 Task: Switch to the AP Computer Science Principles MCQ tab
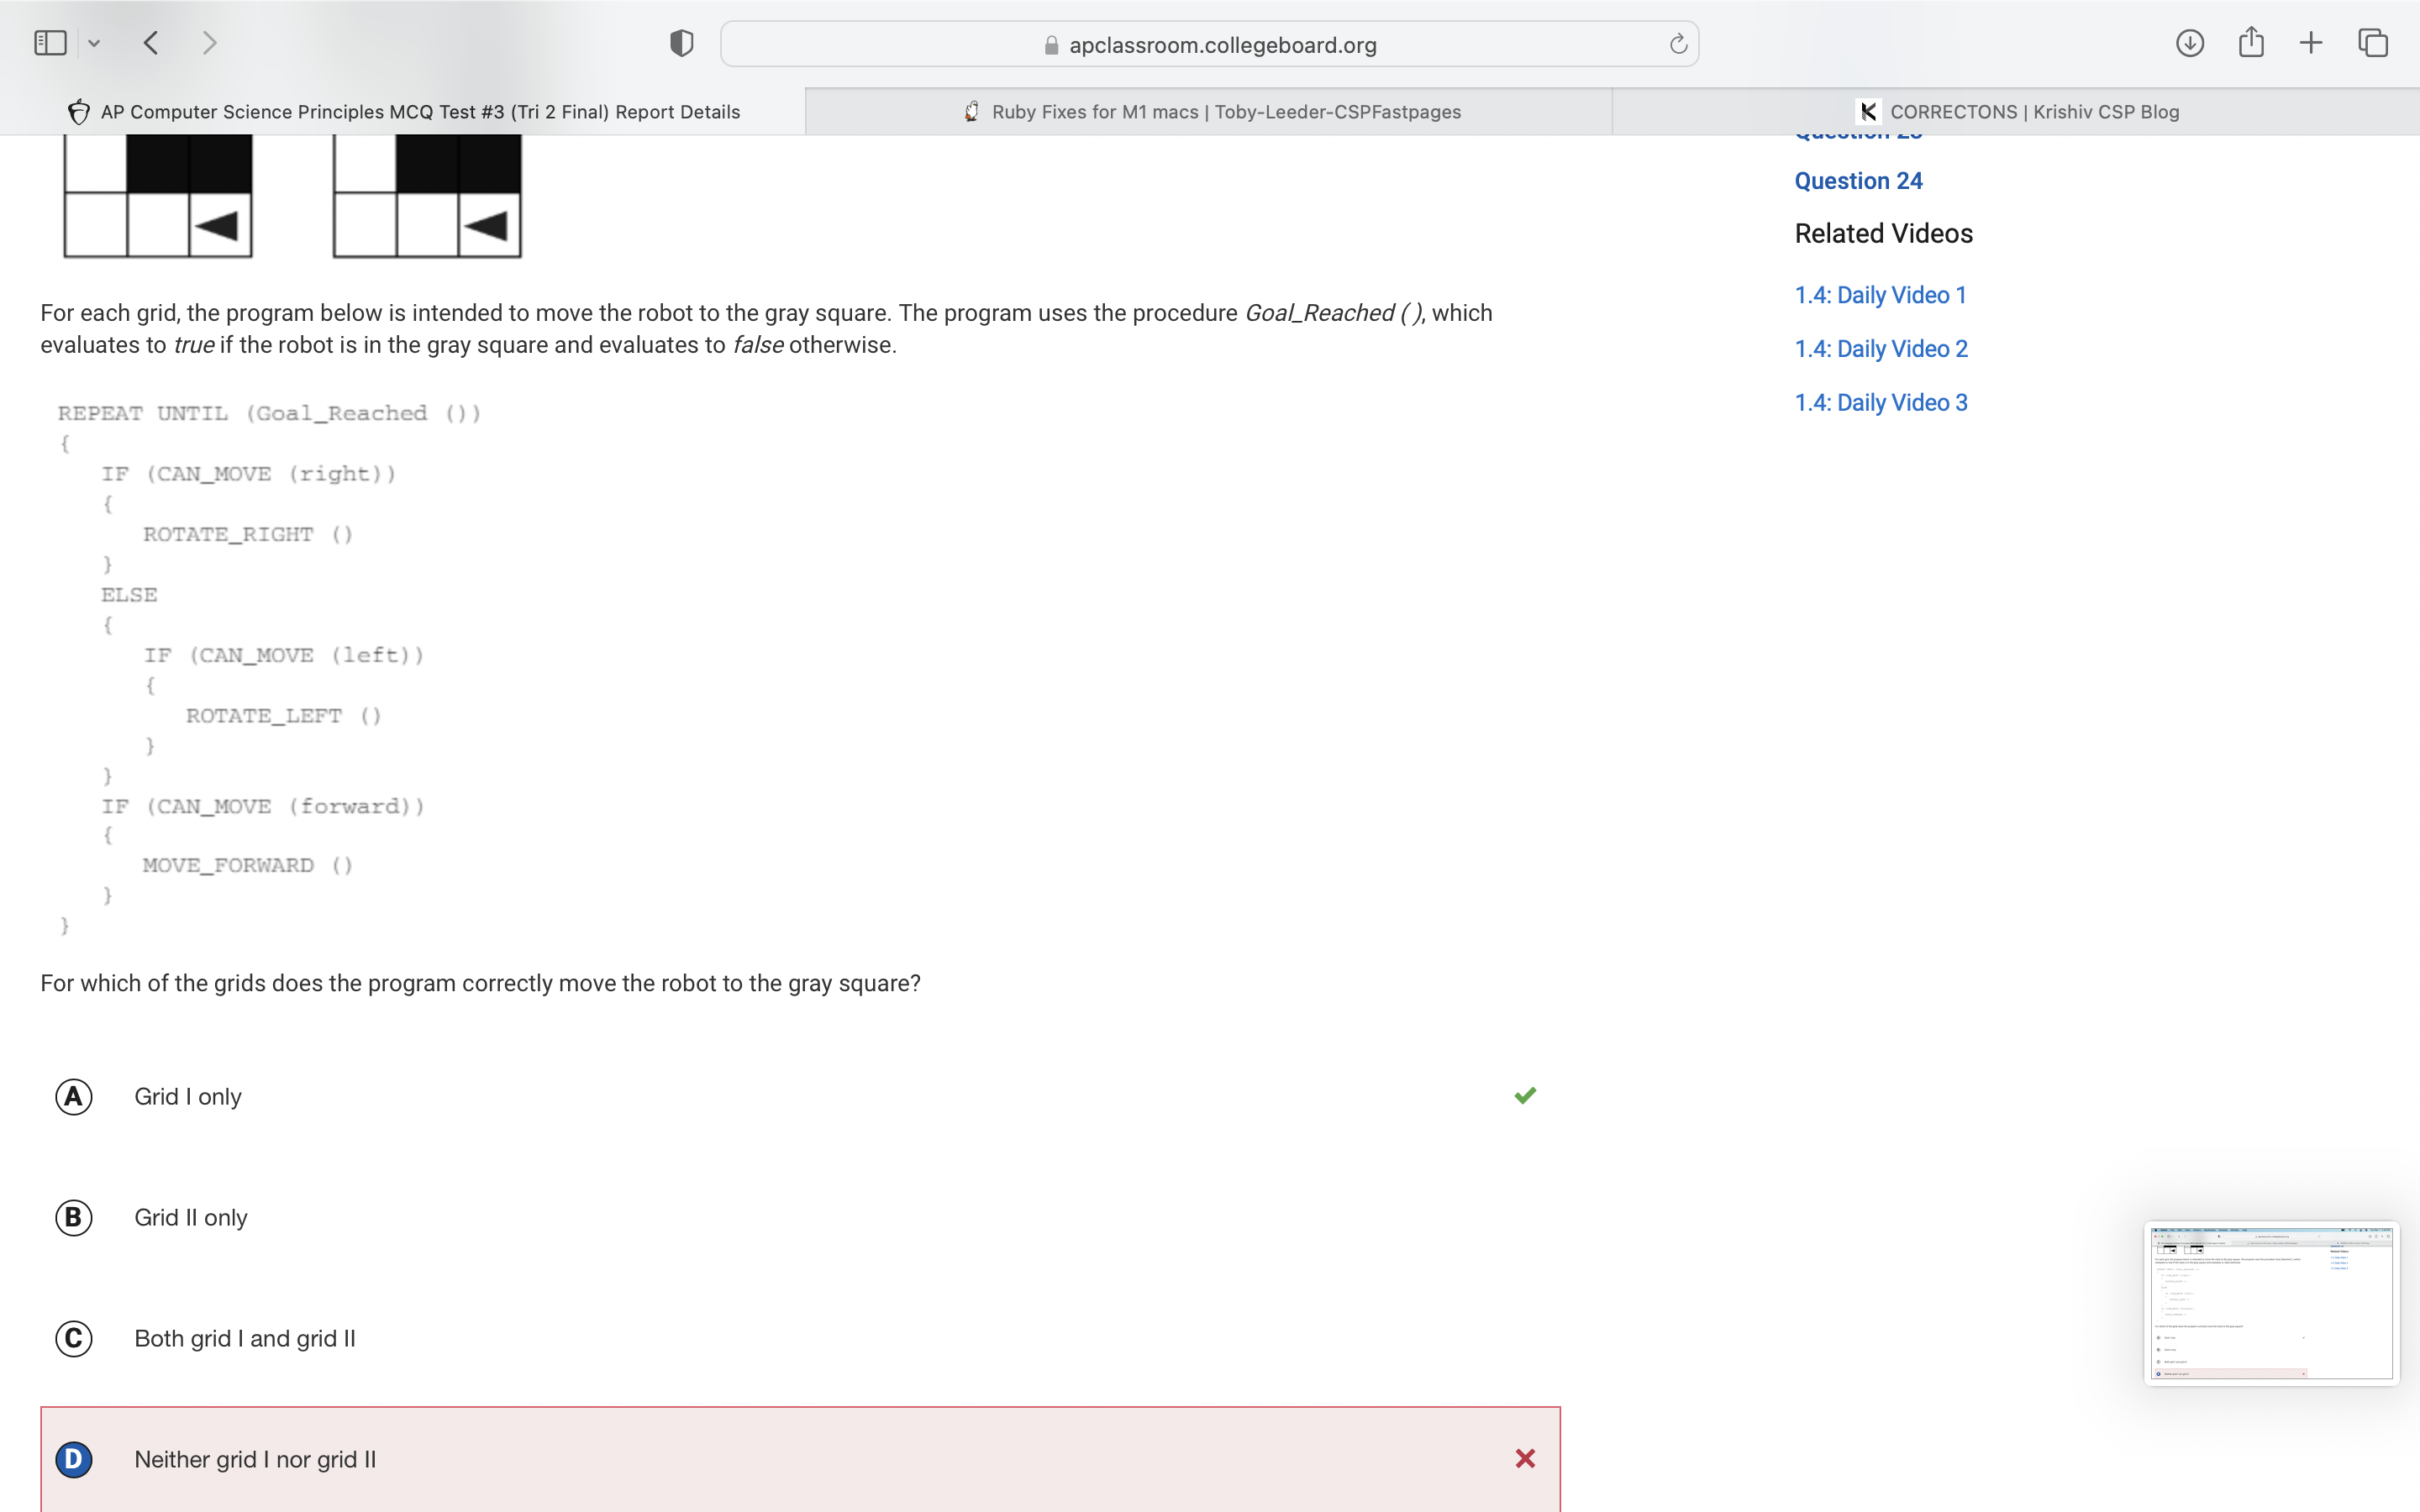(x=403, y=112)
